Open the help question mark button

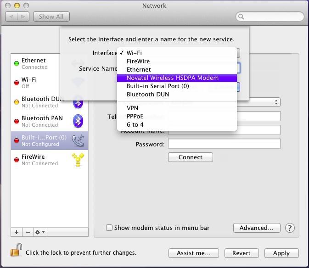[x=290, y=228]
